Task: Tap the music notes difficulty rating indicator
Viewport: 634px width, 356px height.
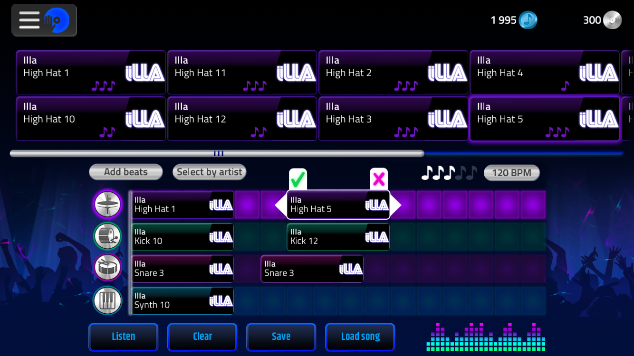Action: point(449,173)
